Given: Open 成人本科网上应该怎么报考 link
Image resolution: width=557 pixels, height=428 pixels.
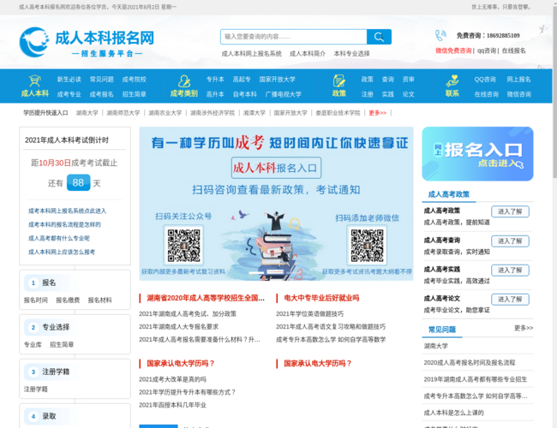Looking at the screenshot, I should [x=62, y=252].
